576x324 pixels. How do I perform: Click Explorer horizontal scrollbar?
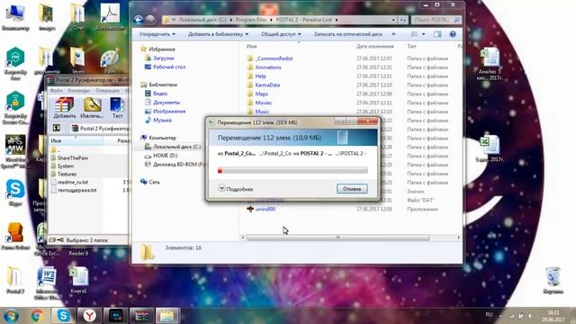tap(338, 238)
